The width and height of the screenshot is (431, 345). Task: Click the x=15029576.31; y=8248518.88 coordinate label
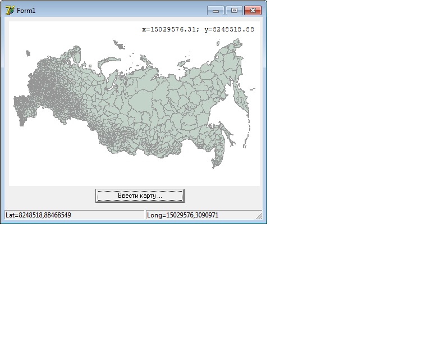(x=198, y=29)
